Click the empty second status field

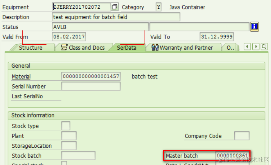pos(199,27)
